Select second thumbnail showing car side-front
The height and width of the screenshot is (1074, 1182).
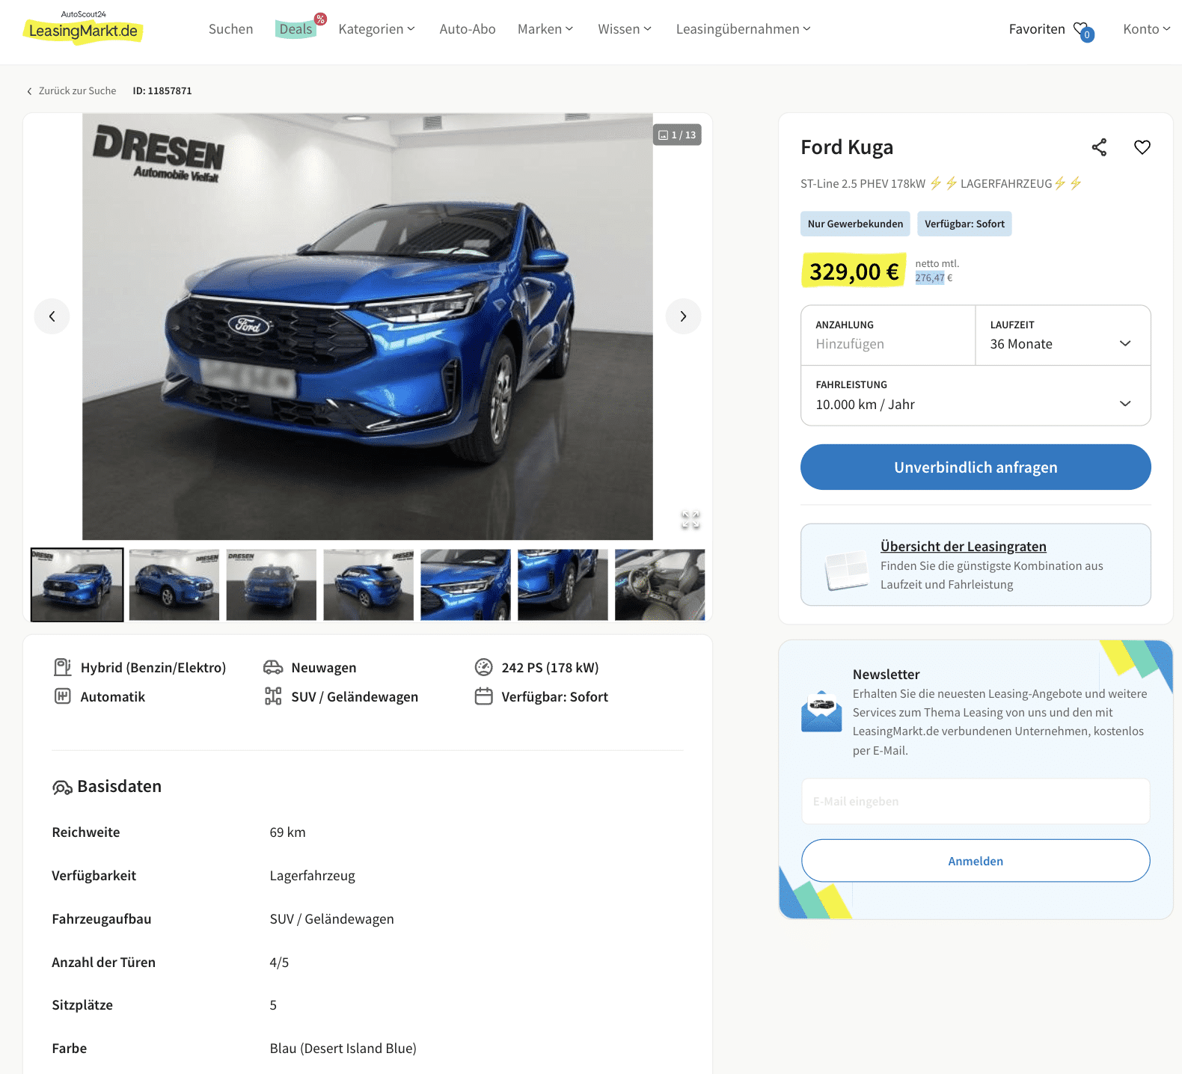pos(174,585)
